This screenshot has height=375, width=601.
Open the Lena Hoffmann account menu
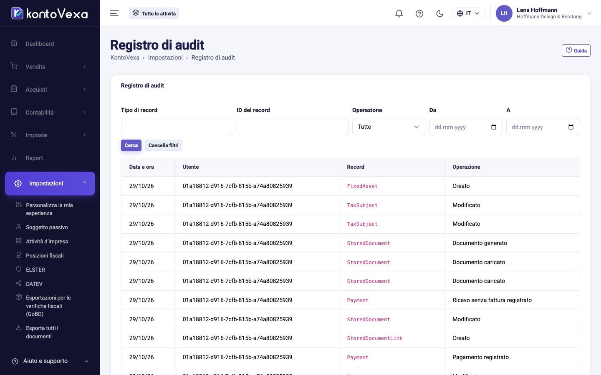click(x=543, y=13)
